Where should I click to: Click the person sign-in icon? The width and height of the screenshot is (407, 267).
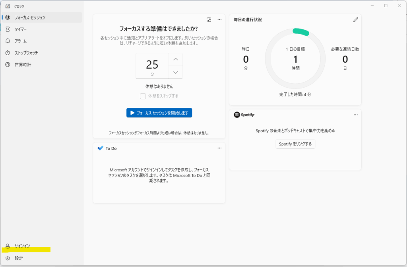click(x=8, y=246)
